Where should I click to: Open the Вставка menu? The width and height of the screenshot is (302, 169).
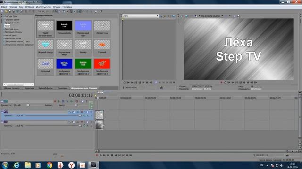pyautogui.click(x=29, y=7)
